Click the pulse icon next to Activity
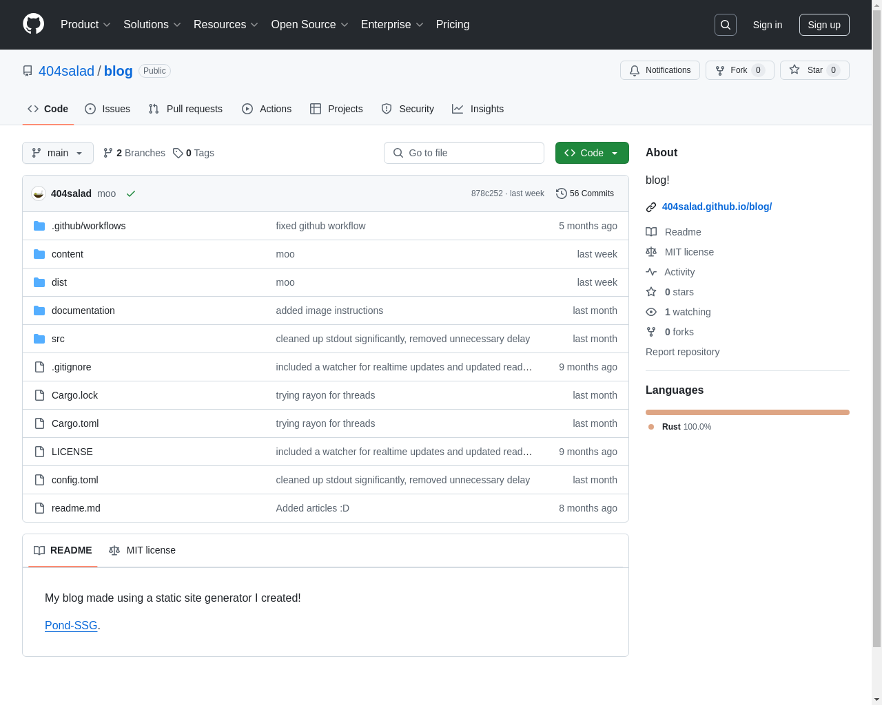Image resolution: width=882 pixels, height=705 pixels. [x=651, y=272]
